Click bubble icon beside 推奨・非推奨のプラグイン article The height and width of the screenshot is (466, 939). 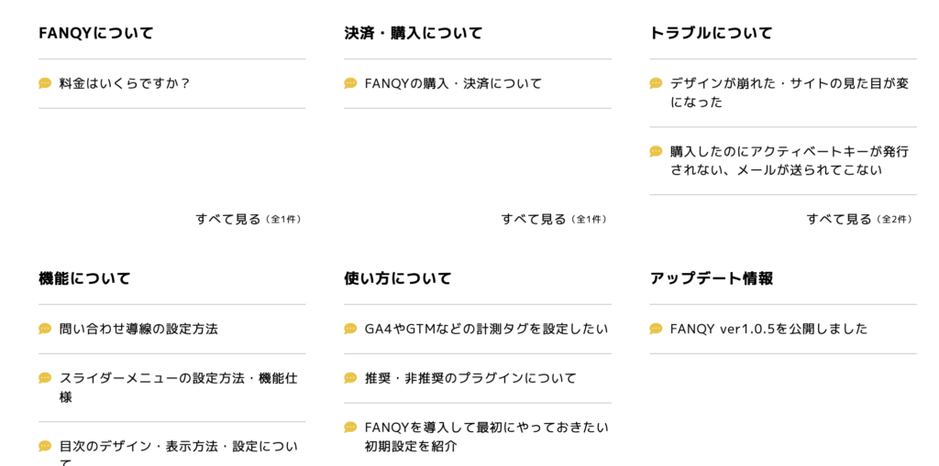[x=350, y=378]
